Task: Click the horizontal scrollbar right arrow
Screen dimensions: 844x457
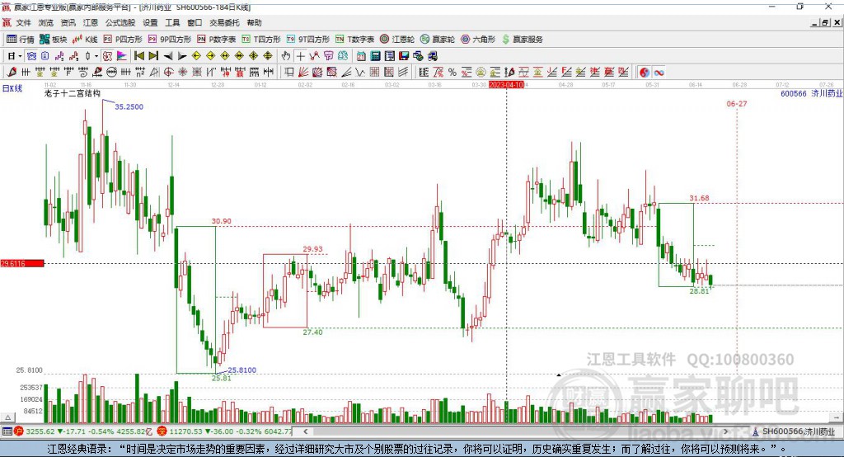Action: pos(725,431)
